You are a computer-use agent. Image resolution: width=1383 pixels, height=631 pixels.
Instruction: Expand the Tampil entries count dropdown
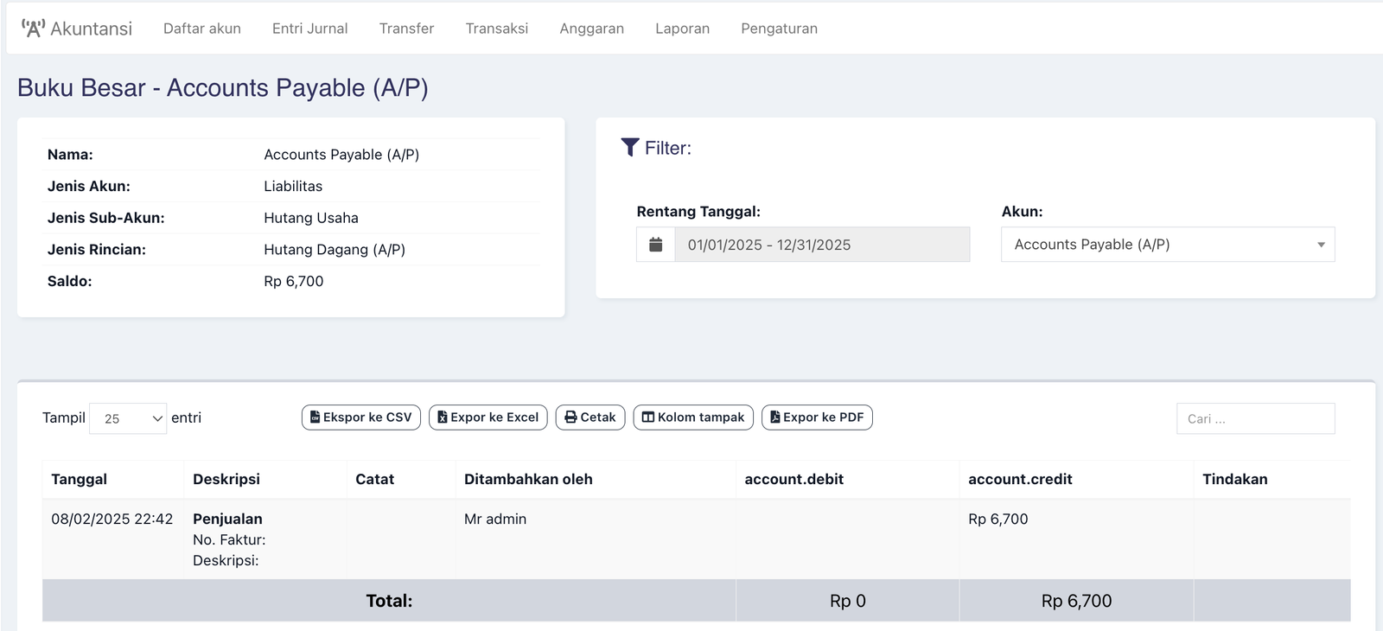tap(128, 418)
